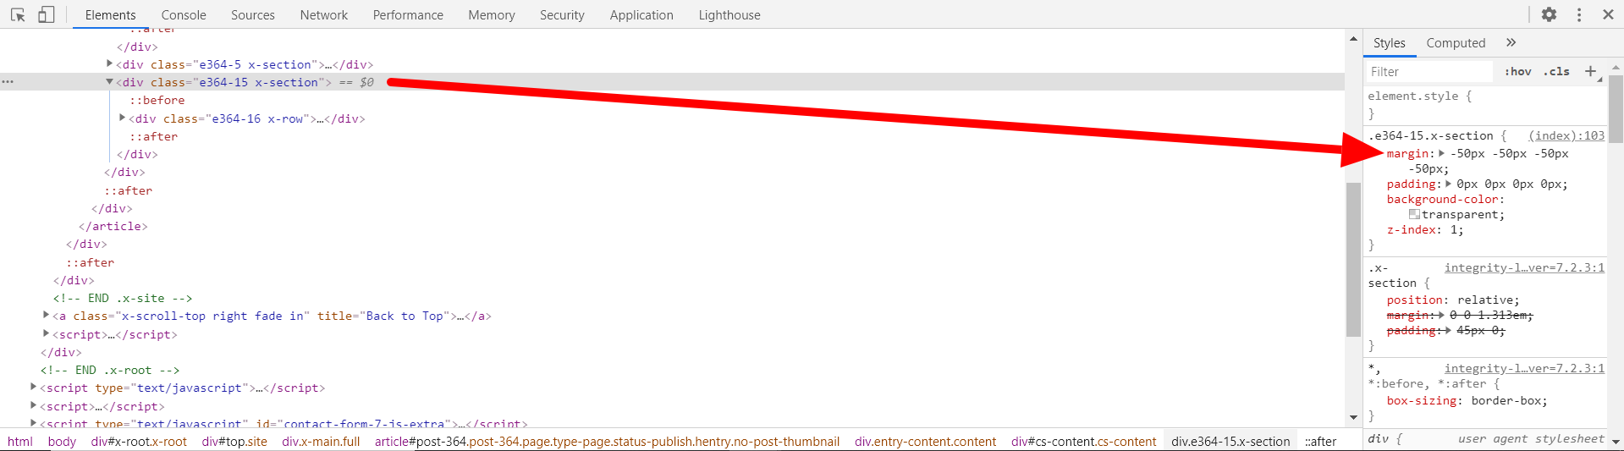
Task: Click the Styles pane scrollbar thumb
Action: (1616, 110)
